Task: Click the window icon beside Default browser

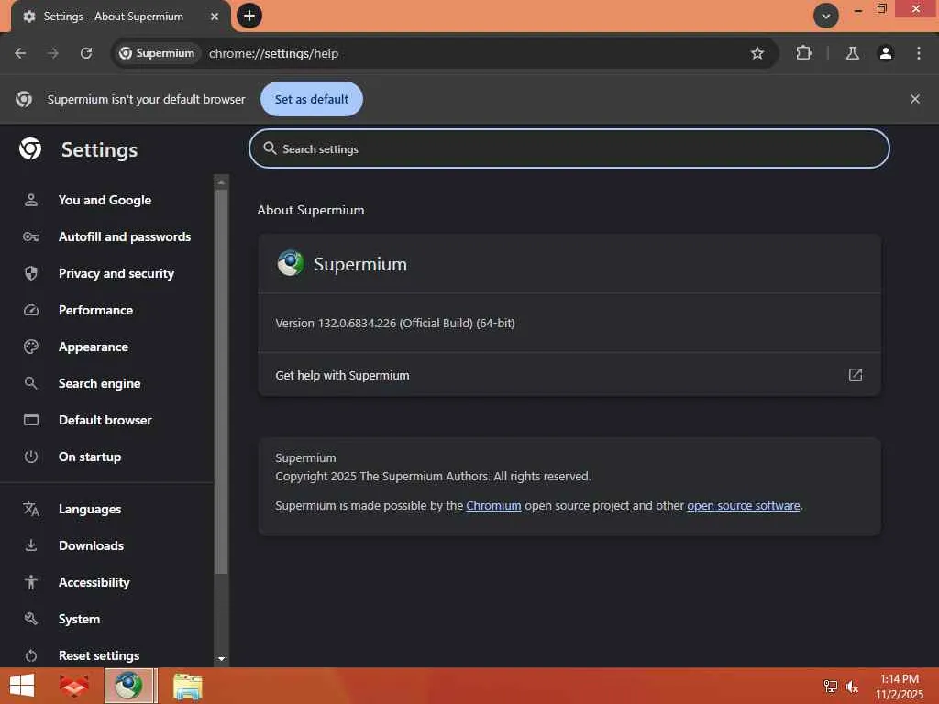Action: [31, 420]
